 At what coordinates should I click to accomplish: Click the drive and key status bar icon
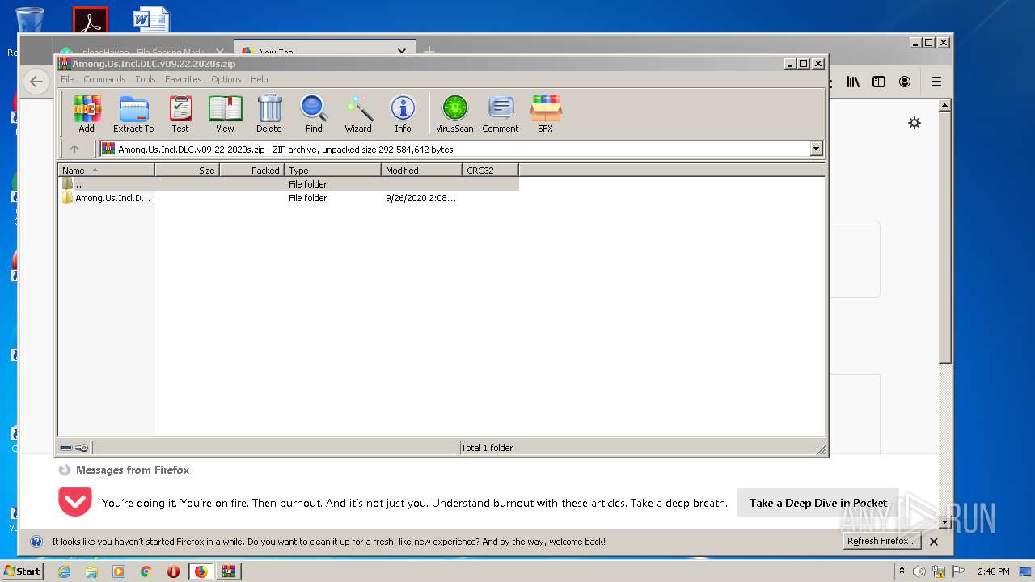74,448
